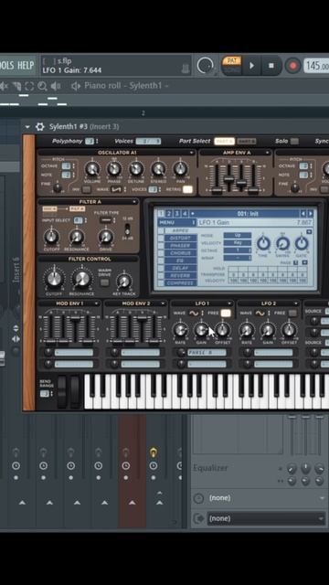
Task: Open the HELP menu
Action: point(26,66)
